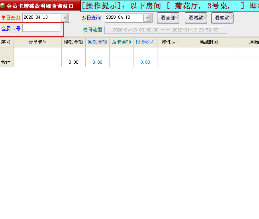Viewport: 259px width, 219px height.
Task: Select the 会员卡号 column header
Action: [x=38, y=42]
